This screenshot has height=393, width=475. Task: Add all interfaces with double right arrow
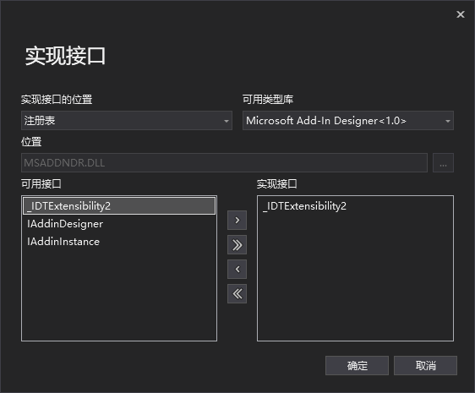tap(237, 244)
